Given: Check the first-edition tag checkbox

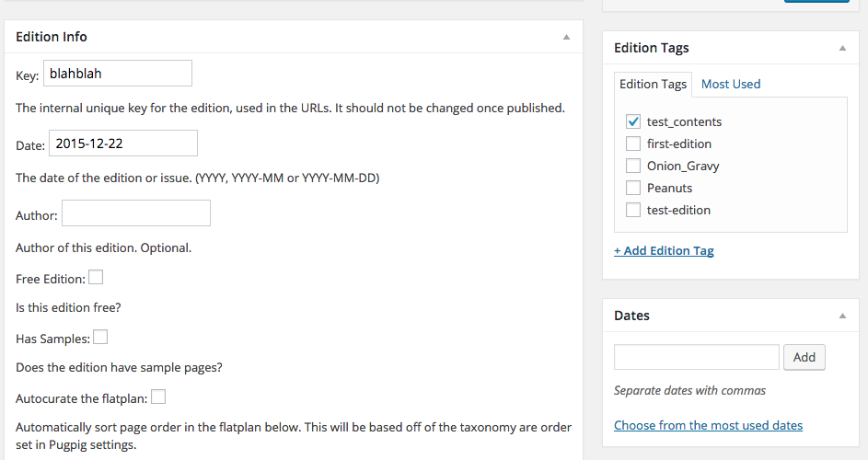Looking at the screenshot, I should [632, 144].
